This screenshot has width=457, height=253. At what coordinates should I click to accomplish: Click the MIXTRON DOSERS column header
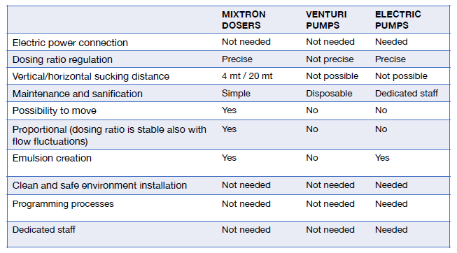click(x=244, y=20)
